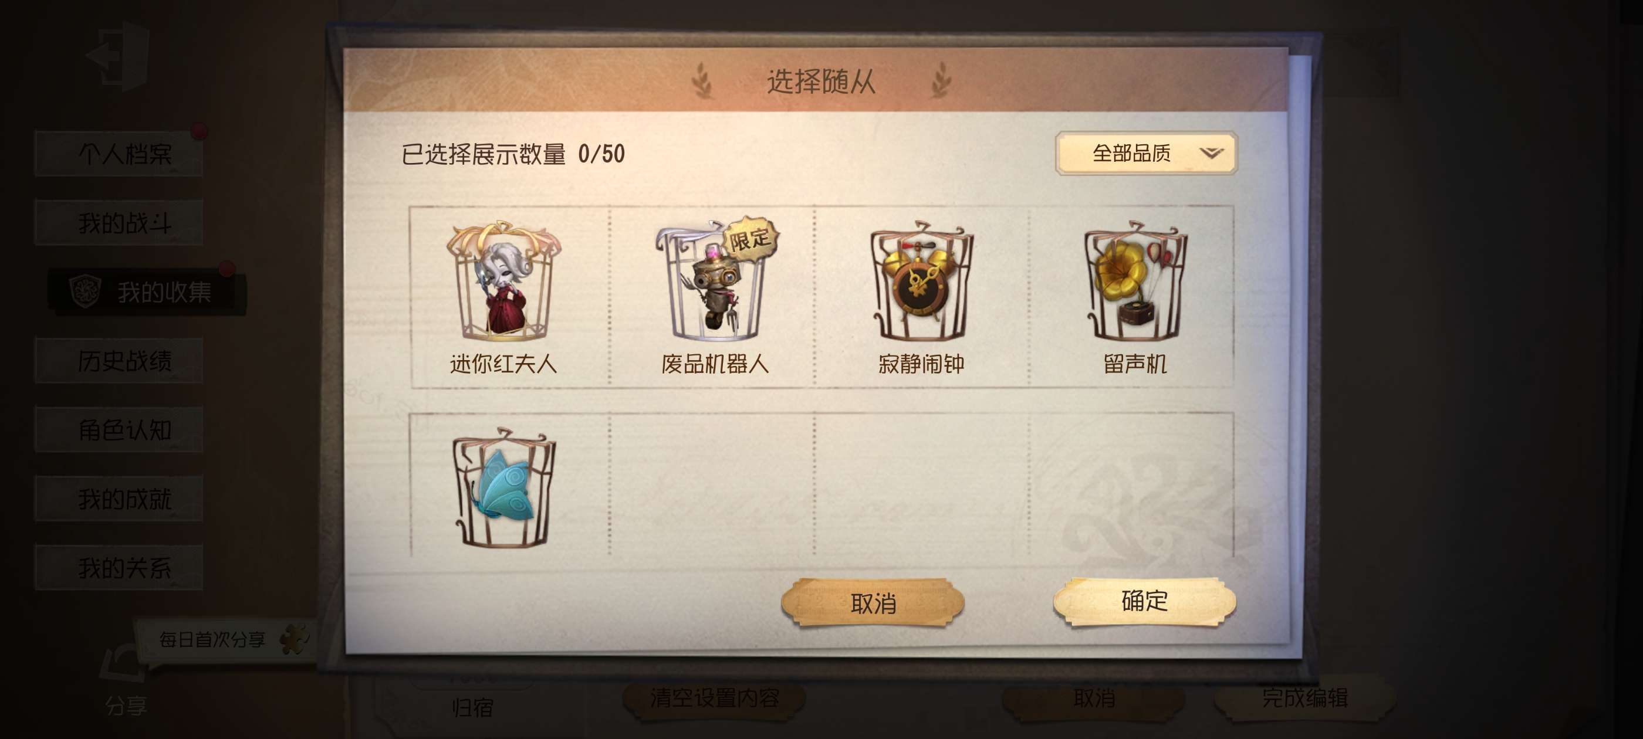Select the 我的收集 sidebar item
The image size is (1643, 739).
point(147,292)
